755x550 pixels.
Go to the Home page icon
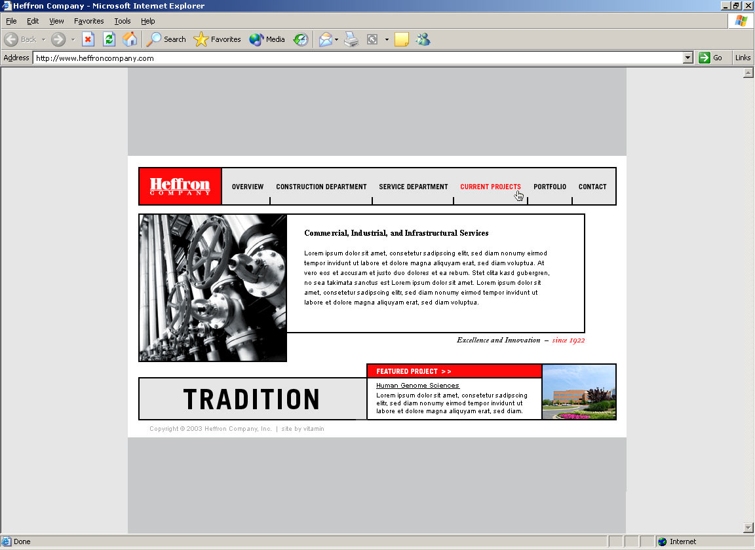[130, 39]
